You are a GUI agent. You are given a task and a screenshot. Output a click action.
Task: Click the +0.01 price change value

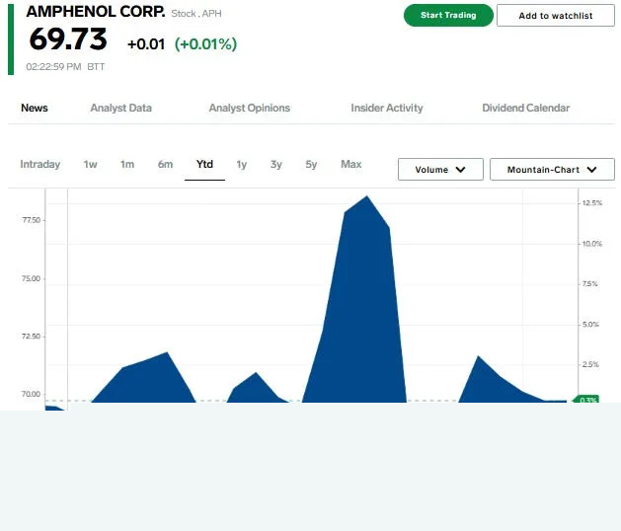click(x=146, y=44)
